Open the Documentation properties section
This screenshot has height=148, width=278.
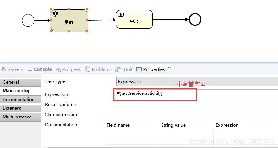pyautogui.click(x=21, y=100)
